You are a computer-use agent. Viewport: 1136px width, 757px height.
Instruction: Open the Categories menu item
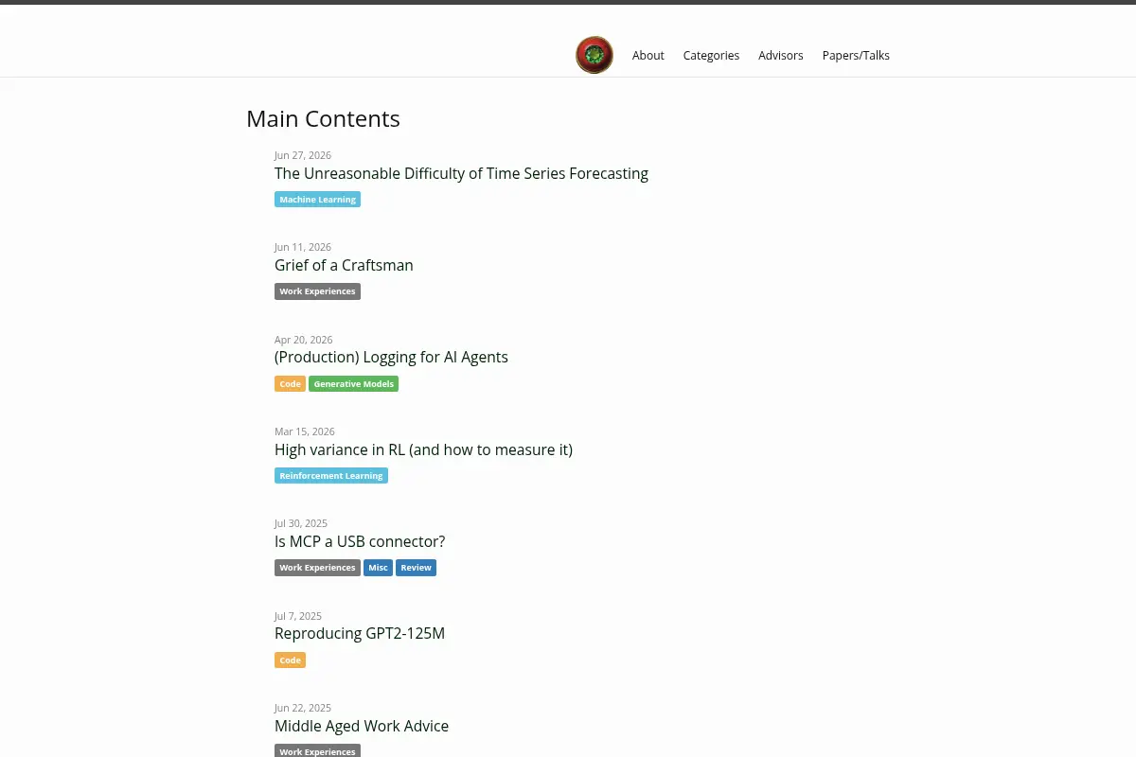tap(711, 56)
